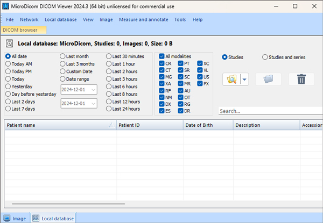Open the dropdown arrow beside search button
This screenshot has height=223, width=323.
244,80
